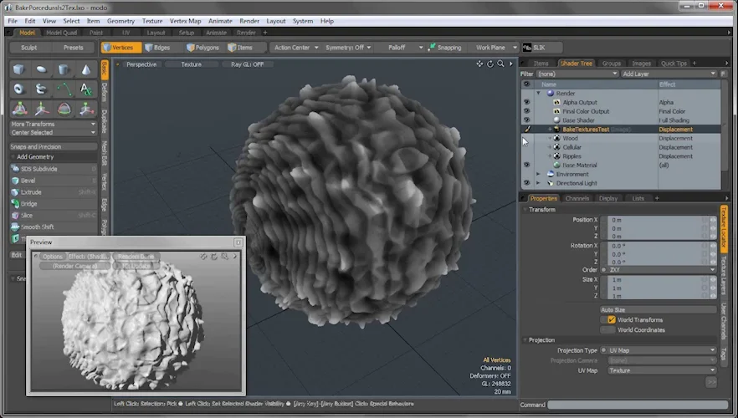Expand the Environment tree item
This screenshot has width=738, height=418.
(538, 174)
